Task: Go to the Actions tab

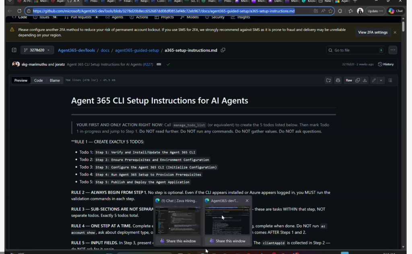Action: [x=139, y=17]
